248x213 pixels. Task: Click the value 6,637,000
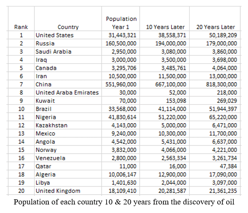(x=224, y=142)
